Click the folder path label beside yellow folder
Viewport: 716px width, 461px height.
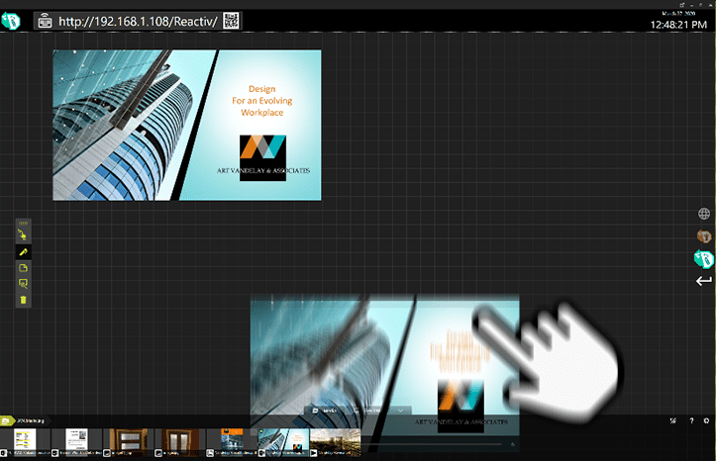pos(31,420)
